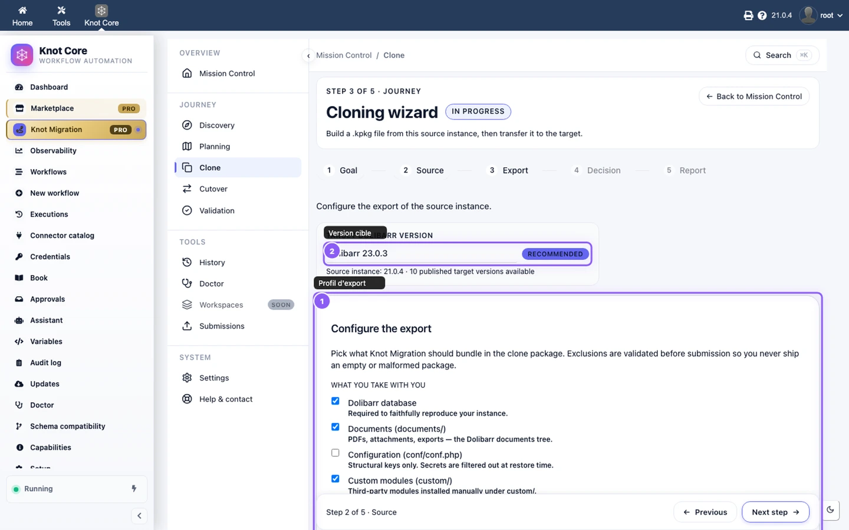This screenshot has width=849, height=530.
Task: Uncheck the Custom modules (custom/) checkbox
Action: [335, 479]
